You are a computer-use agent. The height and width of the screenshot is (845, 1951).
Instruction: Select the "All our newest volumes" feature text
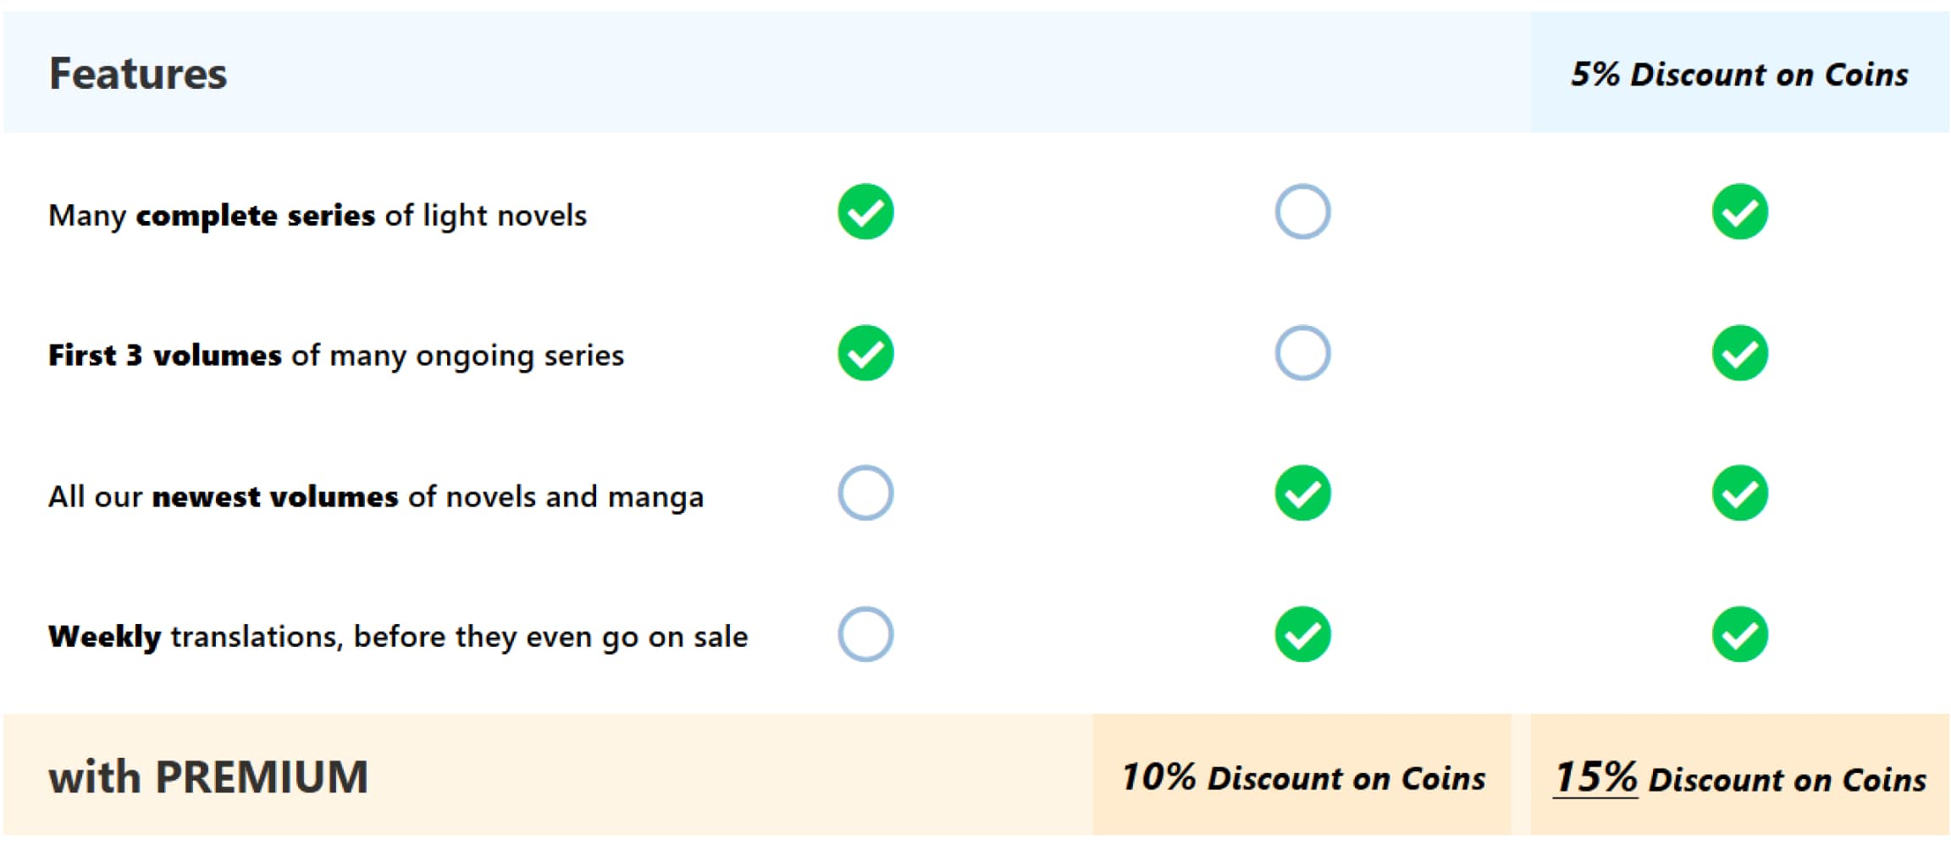tap(375, 496)
